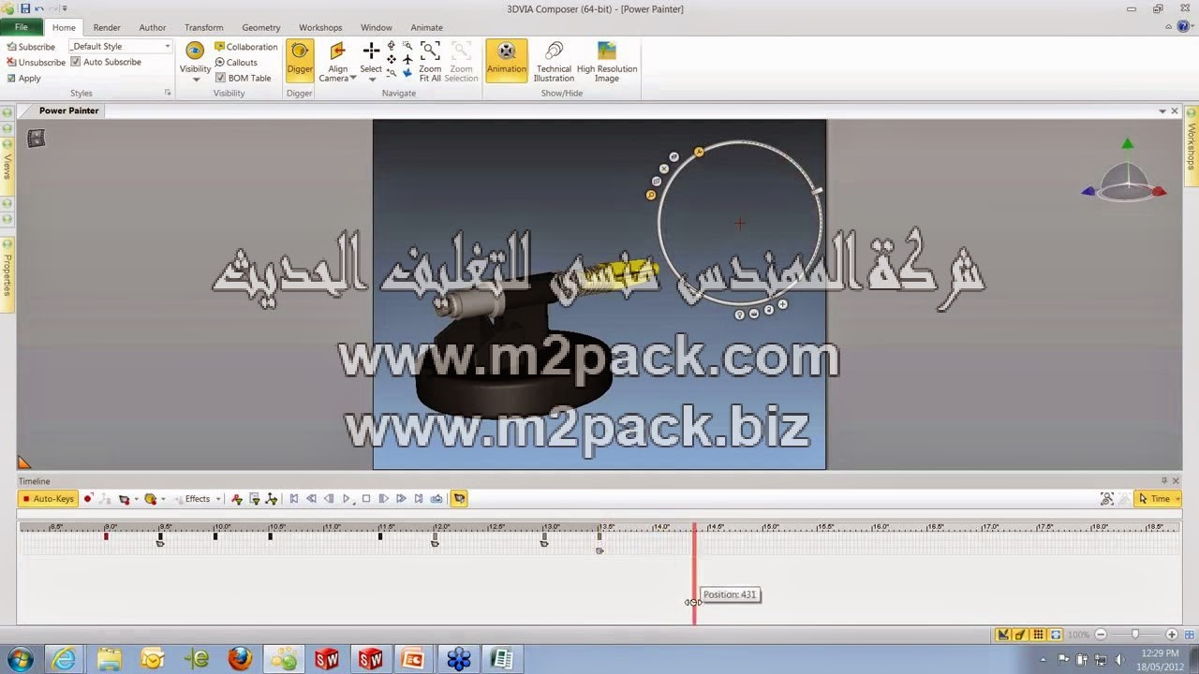Click the grid mode icon in status bar
The height and width of the screenshot is (674, 1199).
pyautogui.click(x=1038, y=635)
